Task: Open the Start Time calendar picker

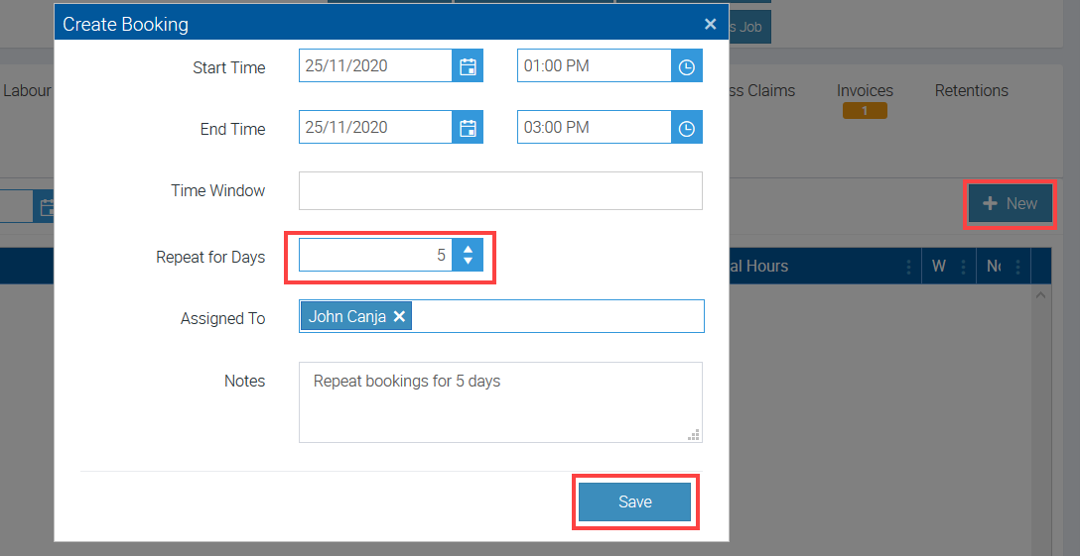Action: (468, 67)
